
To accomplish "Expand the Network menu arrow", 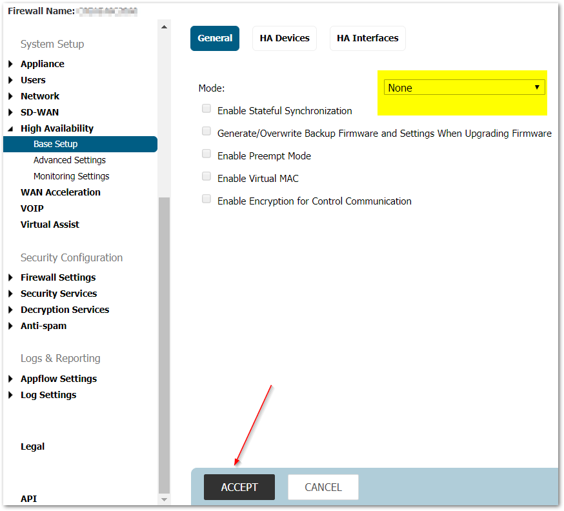I will point(10,96).
